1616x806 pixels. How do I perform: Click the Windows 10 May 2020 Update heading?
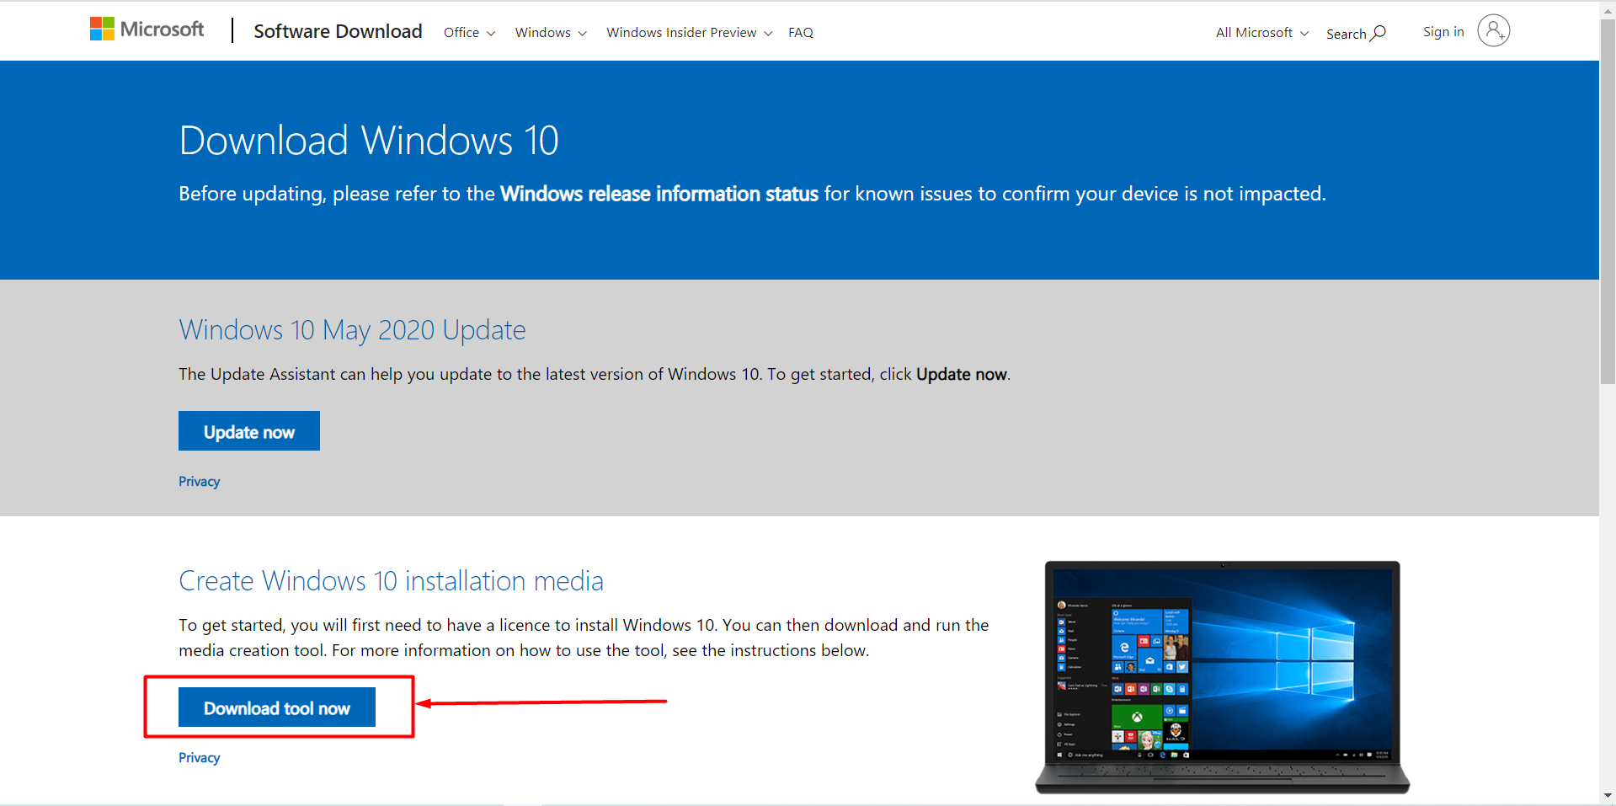(x=352, y=330)
